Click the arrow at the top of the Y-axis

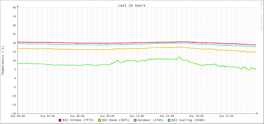18,6
